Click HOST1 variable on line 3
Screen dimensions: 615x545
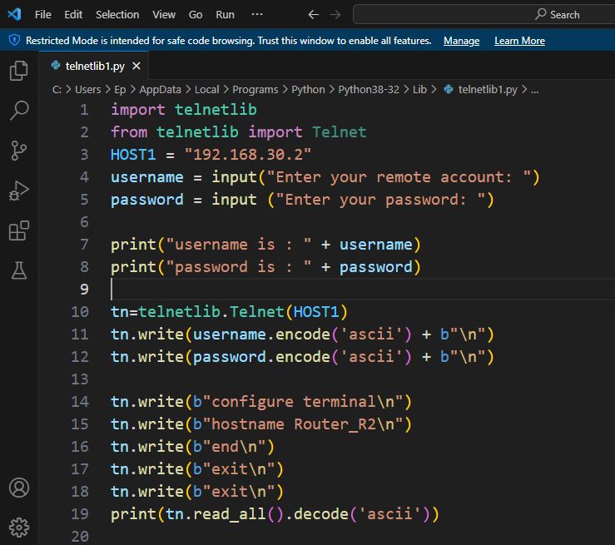(x=133, y=154)
